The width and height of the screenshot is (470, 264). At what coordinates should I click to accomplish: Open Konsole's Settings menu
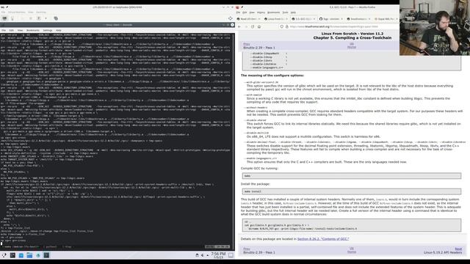tap(47, 30)
